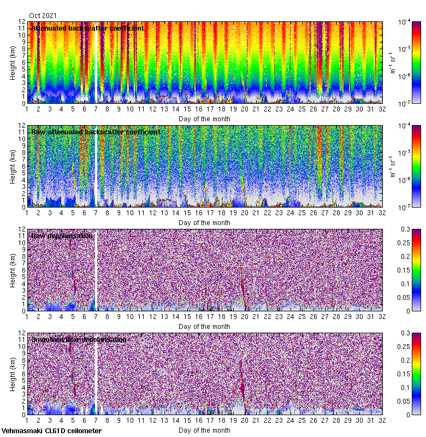
Task: Click the white data gap in the top panel
Action: pyautogui.click(x=96, y=62)
